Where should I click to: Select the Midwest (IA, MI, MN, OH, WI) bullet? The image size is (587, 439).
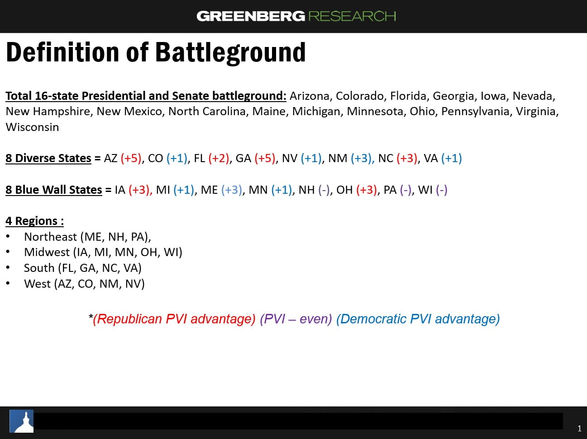tap(103, 252)
